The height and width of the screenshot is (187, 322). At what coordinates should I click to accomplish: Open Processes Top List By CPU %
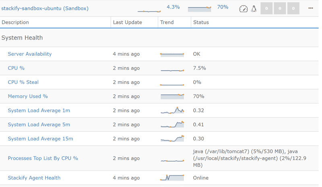point(43,158)
